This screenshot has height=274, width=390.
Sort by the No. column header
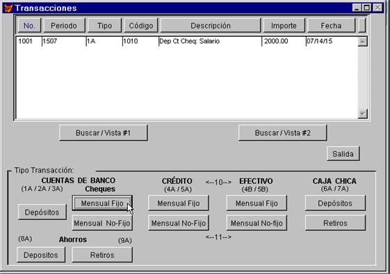click(29, 26)
